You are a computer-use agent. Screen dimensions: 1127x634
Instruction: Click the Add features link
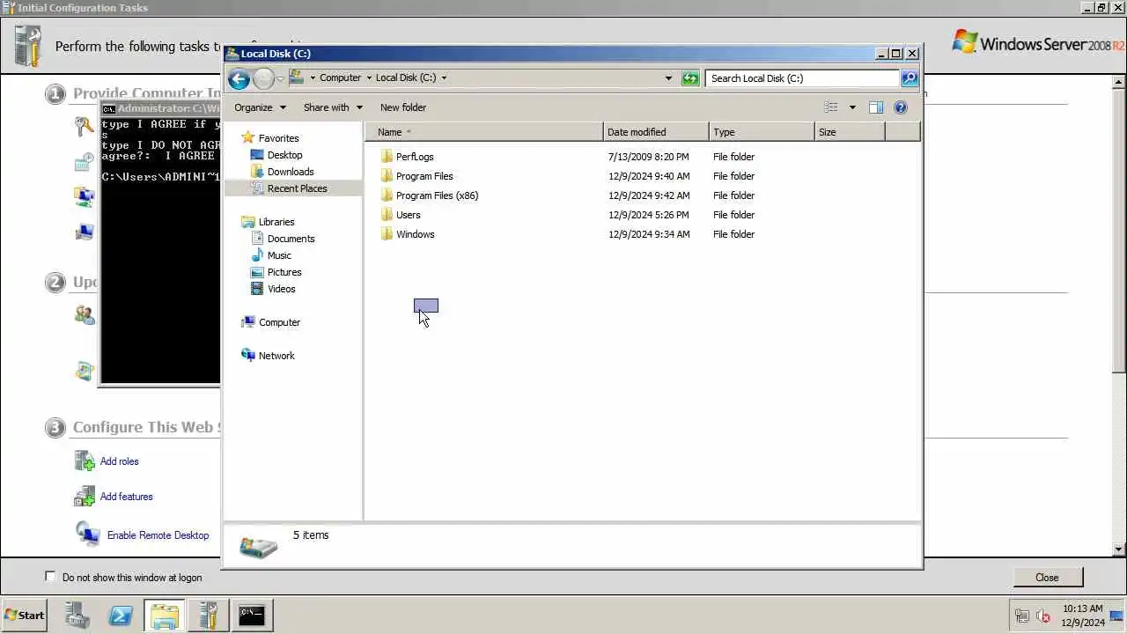126,497
